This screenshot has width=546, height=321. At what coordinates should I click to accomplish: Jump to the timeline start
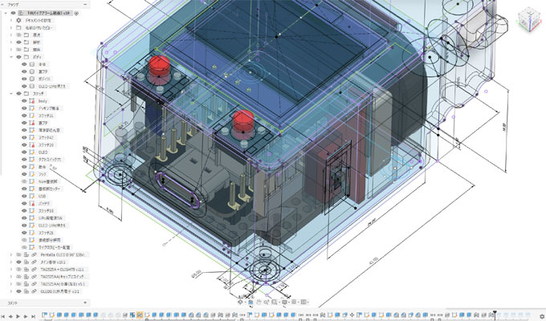[x=5, y=316]
